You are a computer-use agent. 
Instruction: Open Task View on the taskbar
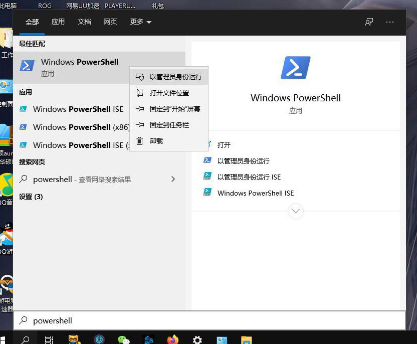point(49,340)
